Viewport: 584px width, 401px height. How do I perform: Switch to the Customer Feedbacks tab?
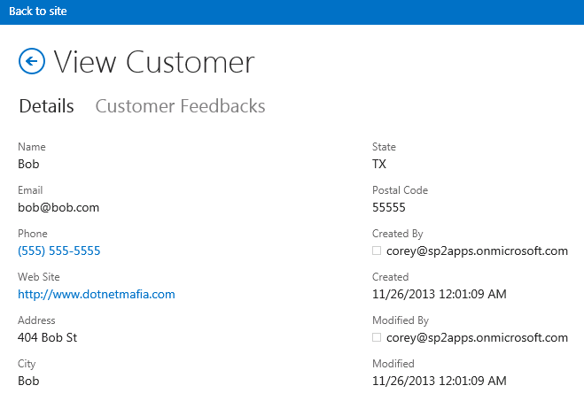(180, 106)
